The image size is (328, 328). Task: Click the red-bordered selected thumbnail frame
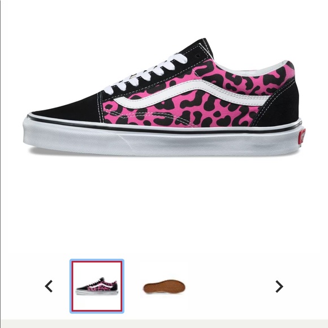coord(97,286)
